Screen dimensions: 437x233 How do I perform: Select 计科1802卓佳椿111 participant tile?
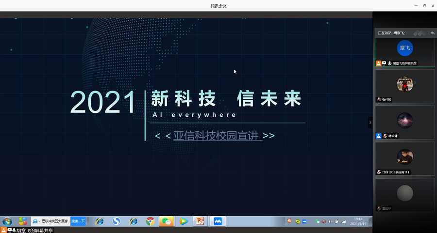click(x=404, y=158)
